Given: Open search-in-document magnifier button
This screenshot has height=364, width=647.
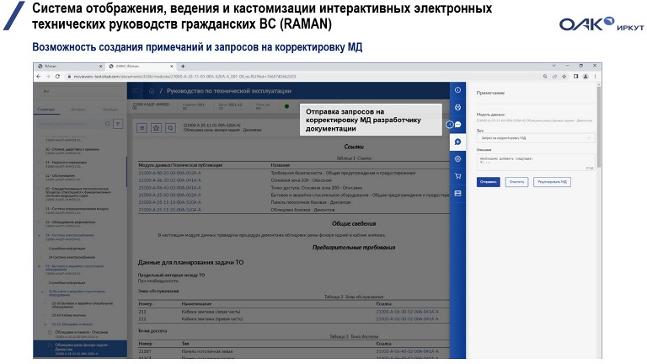Looking at the screenshot, I should (x=170, y=128).
